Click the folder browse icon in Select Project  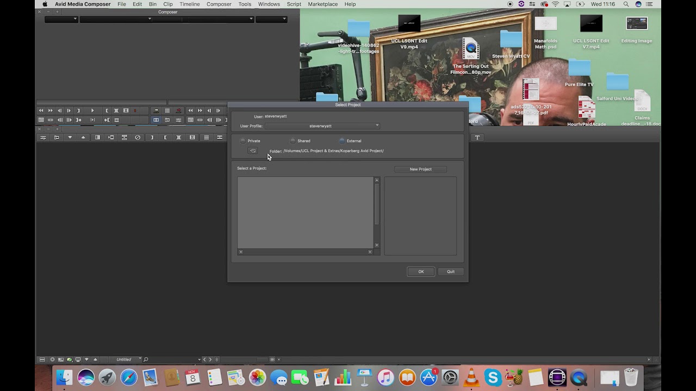pos(252,150)
